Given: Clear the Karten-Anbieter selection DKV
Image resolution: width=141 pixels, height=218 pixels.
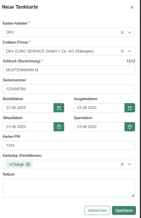Looking at the screenshot, I should pyautogui.click(x=122, y=32).
